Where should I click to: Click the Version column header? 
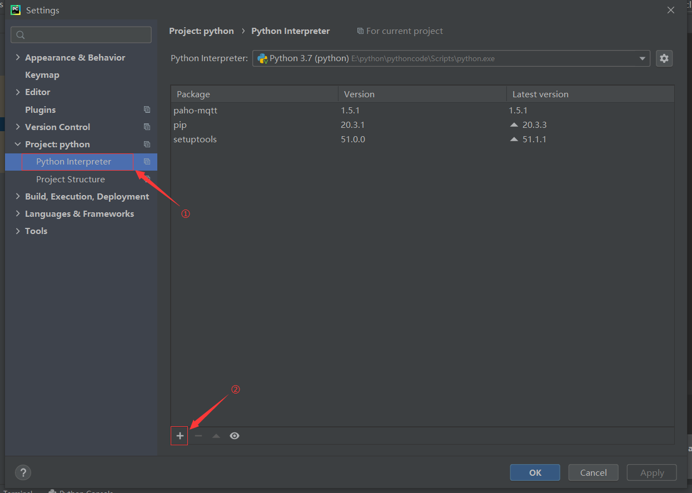point(422,94)
